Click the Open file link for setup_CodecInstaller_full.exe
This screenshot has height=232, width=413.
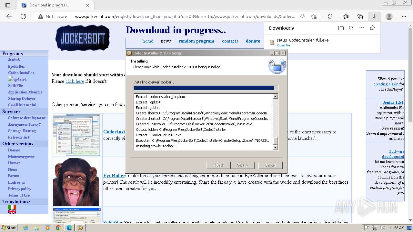tap(283, 45)
